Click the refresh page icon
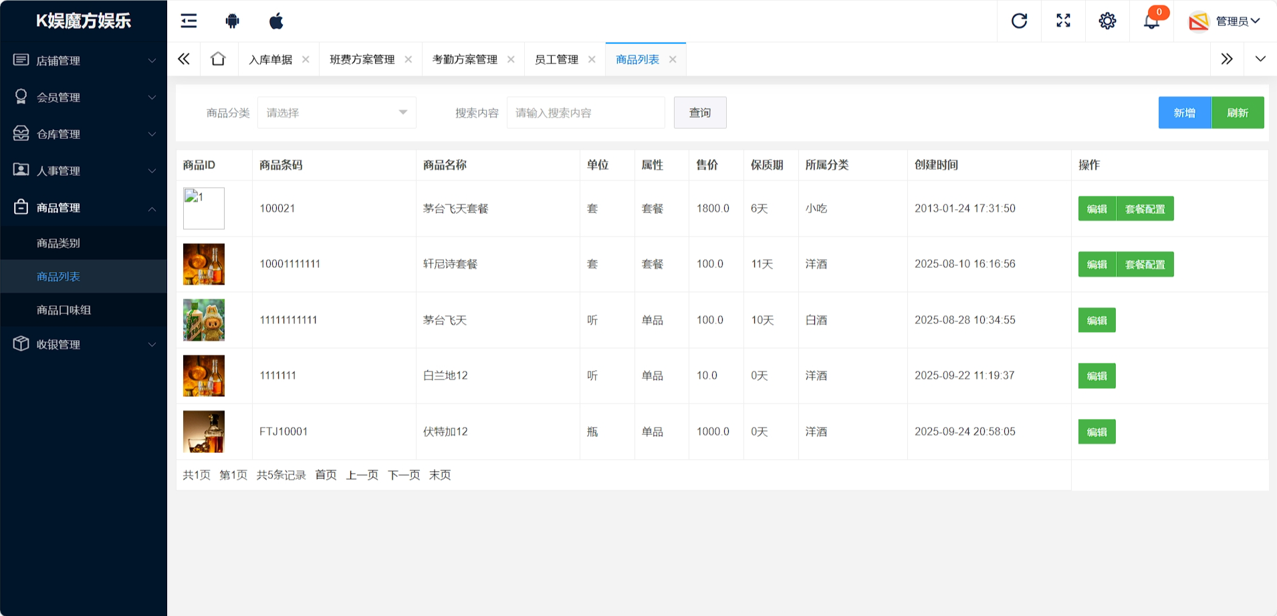 pos(1019,21)
